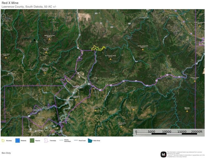Viewport: 205px width, 158px height.
Task: Click the Crook Mountain peak marker
Action: 143,49
